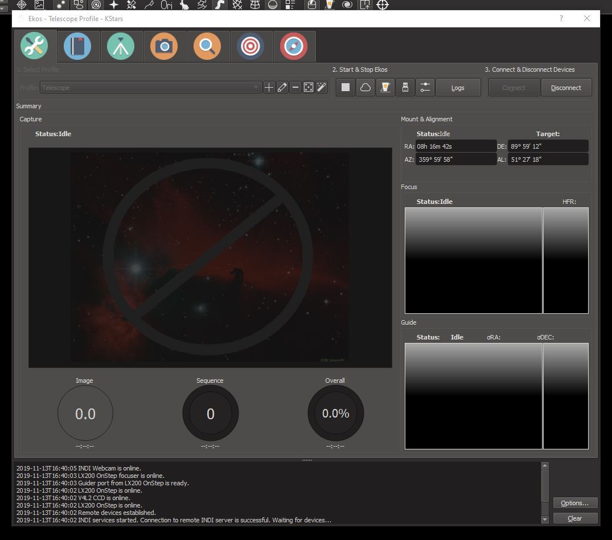Toggle Milky Way icon in KStars toolbar

tap(220, 5)
